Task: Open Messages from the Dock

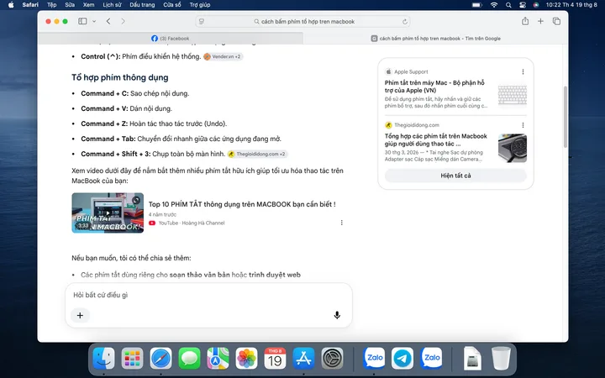Action: pos(189,359)
